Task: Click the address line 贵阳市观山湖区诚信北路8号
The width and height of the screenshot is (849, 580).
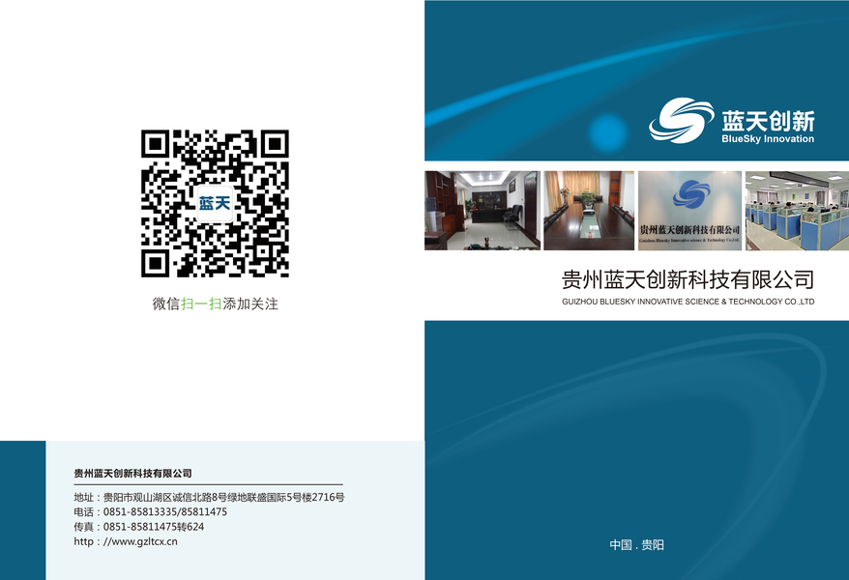Action: point(209,497)
